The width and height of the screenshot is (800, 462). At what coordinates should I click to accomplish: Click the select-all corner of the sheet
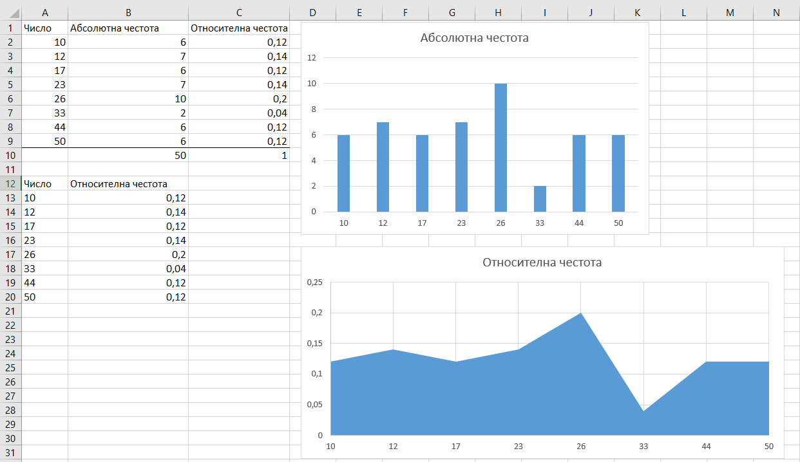[x=10, y=13]
